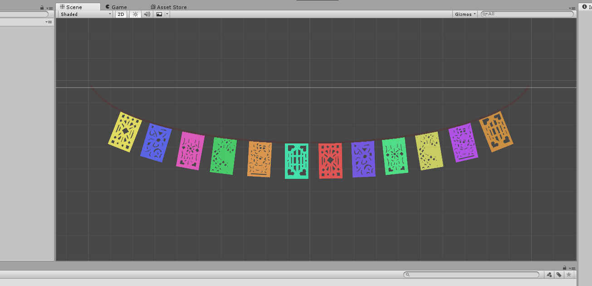
Task: Toggle the lock icon above the bottom panel
Action: [x=564, y=268]
